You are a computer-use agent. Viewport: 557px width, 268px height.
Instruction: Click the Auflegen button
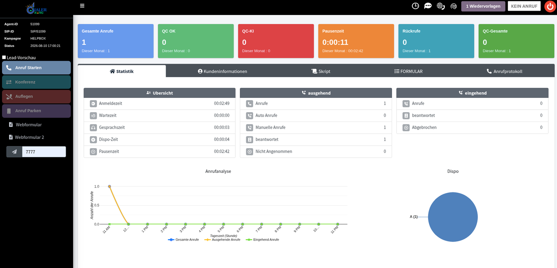37,97
